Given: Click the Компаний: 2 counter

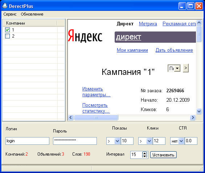Looking at the screenshot, I should [17, 154].
